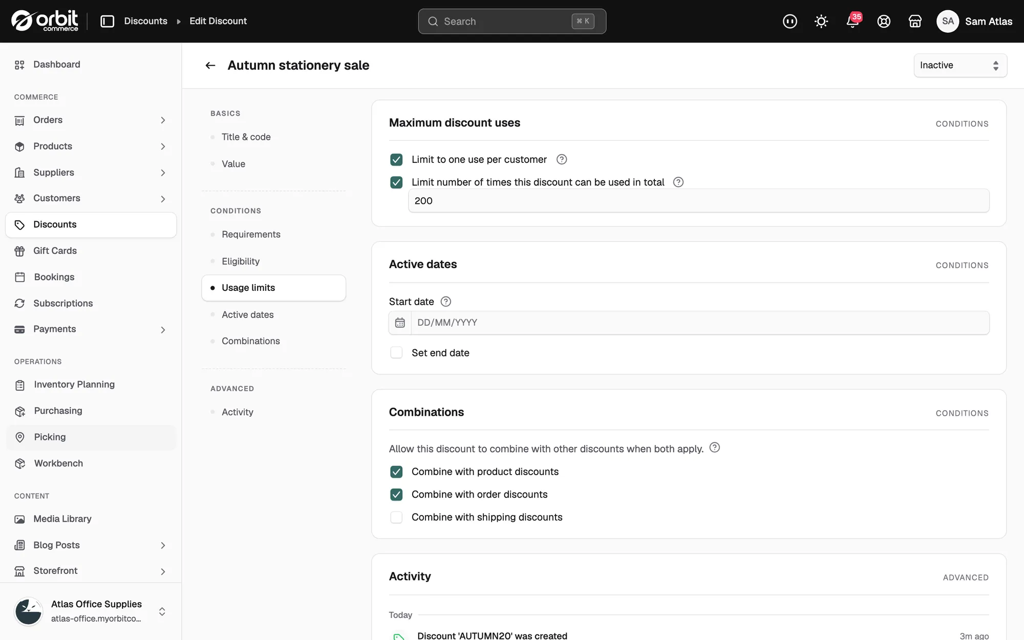Jump to the Title & code section

pos(246,137)
